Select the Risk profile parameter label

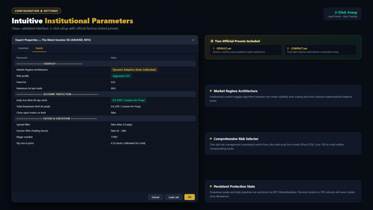tap(23, 76)
